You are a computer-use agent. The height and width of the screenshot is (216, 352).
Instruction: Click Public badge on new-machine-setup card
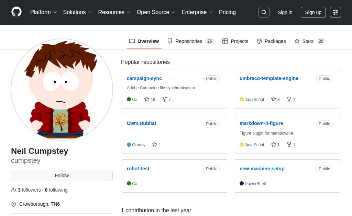click(x=324, y=169)
